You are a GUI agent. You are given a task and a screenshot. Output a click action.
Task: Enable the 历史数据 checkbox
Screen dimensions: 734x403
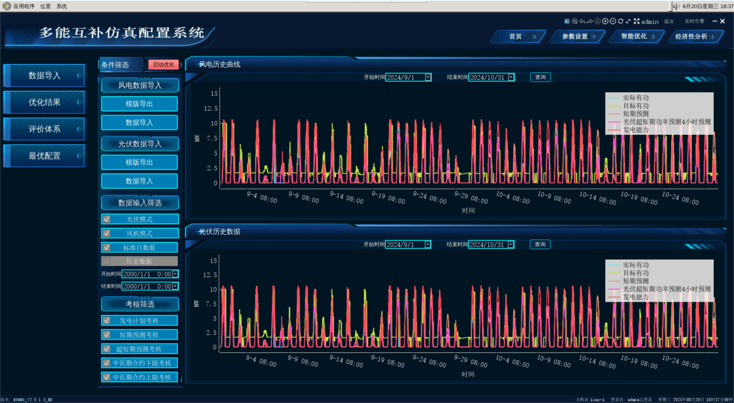(107, 261)
